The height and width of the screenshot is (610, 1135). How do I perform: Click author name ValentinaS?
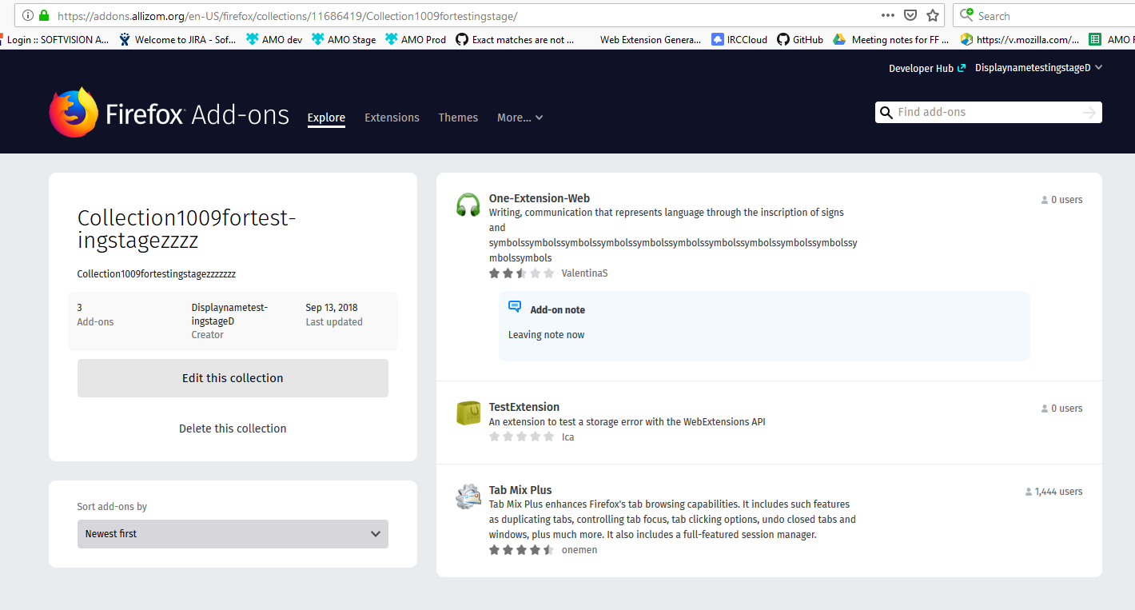584,273
